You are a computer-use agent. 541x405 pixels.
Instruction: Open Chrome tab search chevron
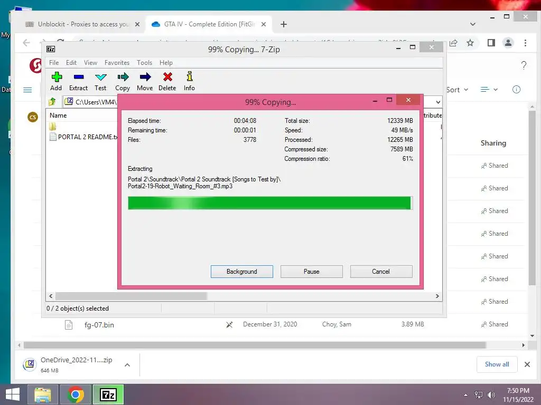click(473, 24)
